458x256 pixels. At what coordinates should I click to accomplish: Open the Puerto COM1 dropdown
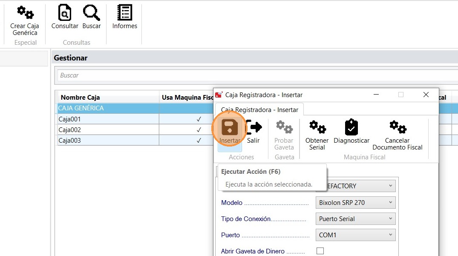point(355,235)
